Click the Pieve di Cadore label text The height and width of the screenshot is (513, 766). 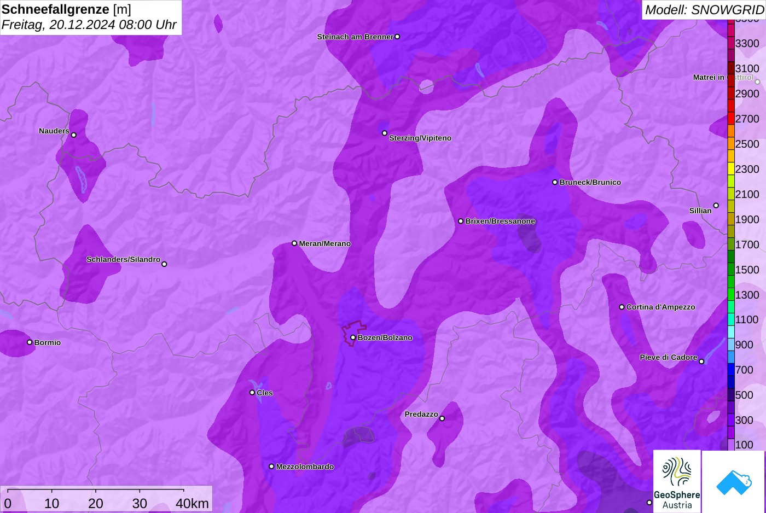pos(669,357)
